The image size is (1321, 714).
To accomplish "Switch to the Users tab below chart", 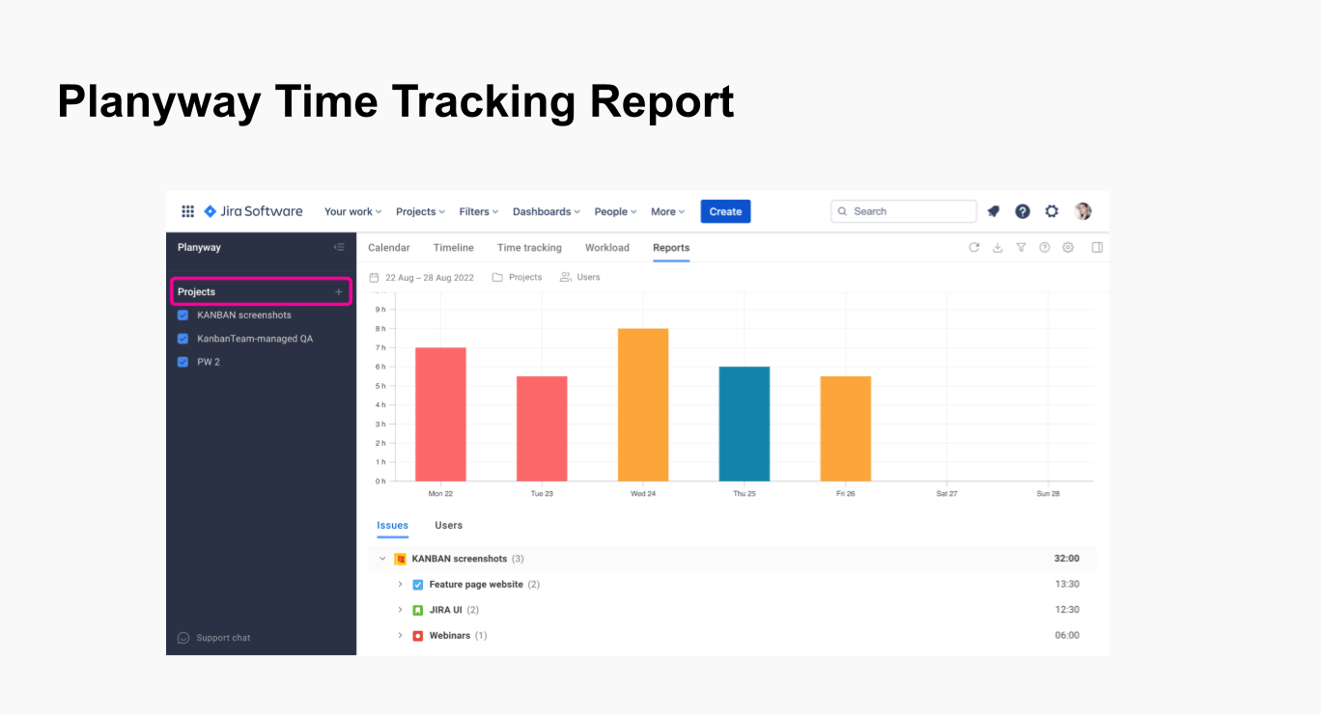I will click(448, 526).
